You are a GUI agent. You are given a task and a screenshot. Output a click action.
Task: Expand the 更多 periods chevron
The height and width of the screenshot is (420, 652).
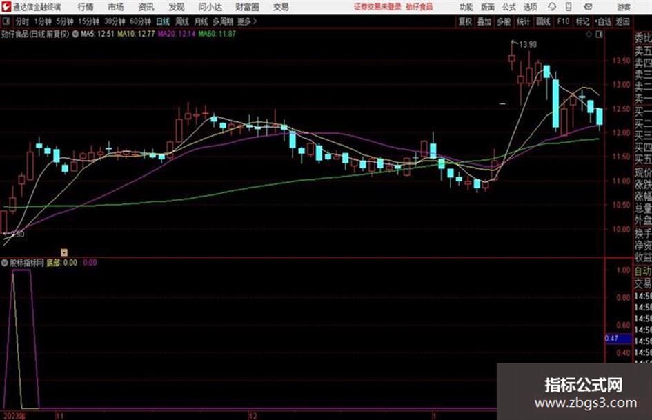click(x=248, y=21)
